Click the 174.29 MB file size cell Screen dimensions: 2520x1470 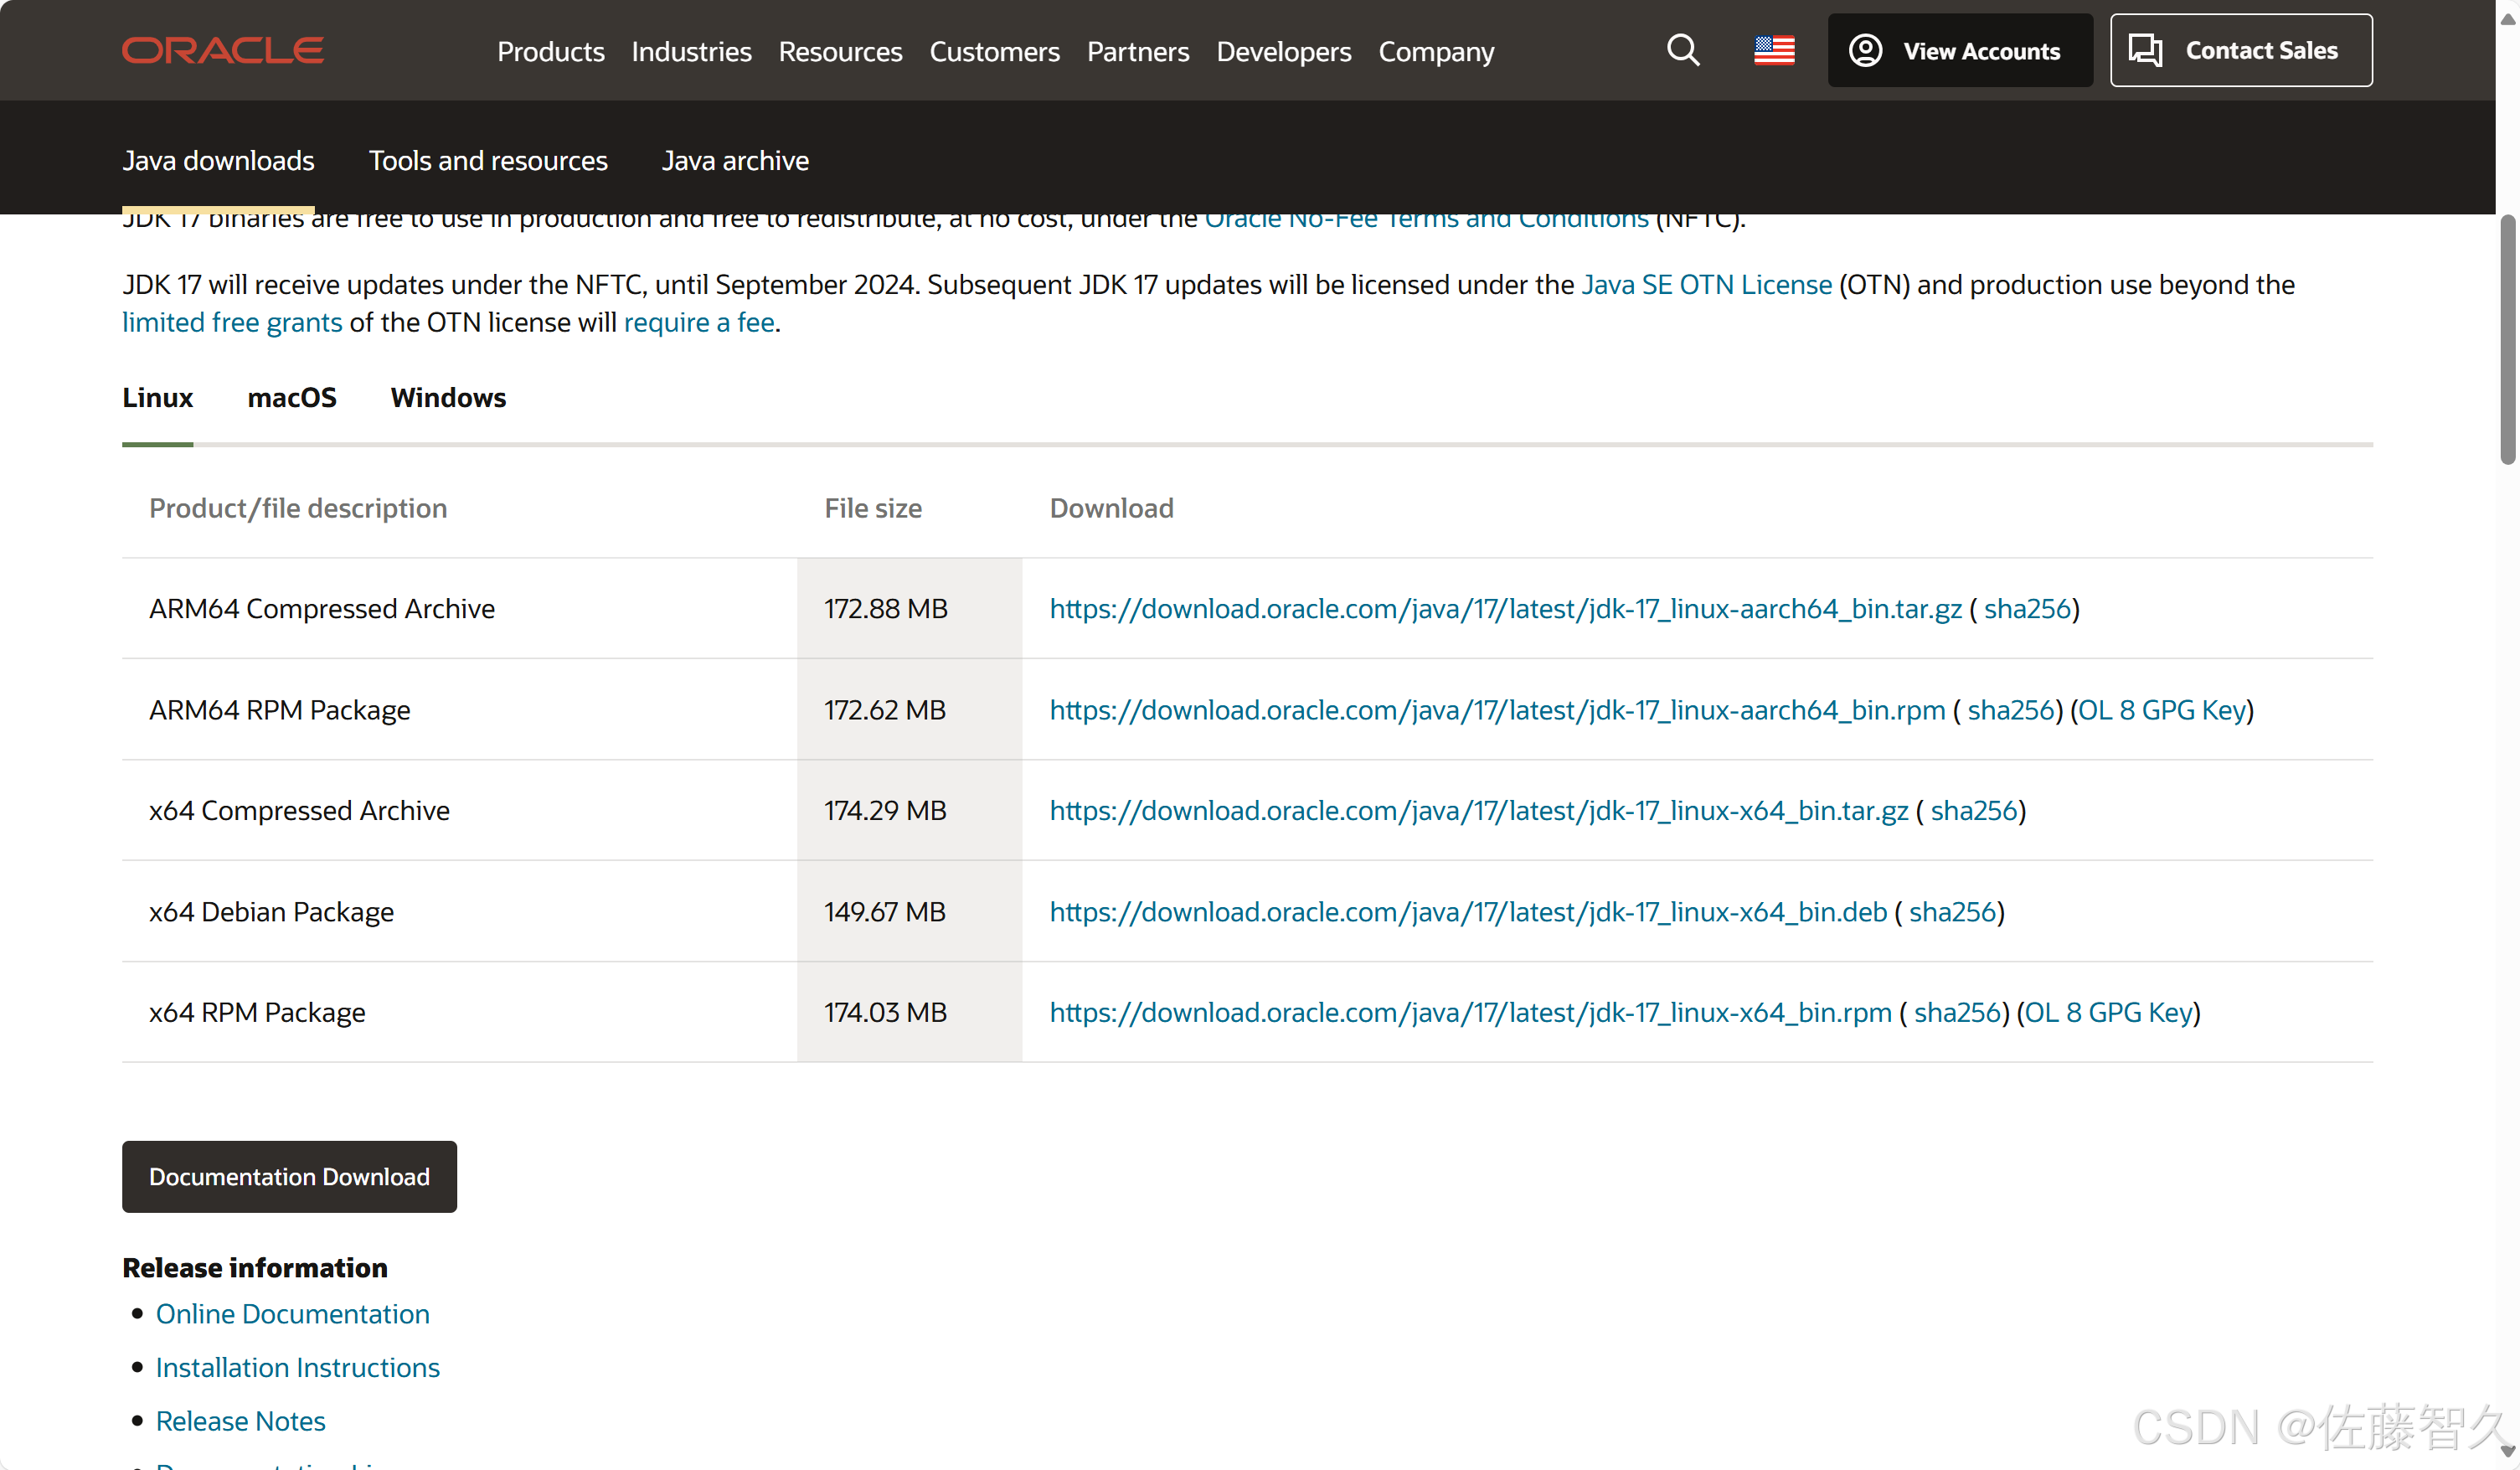pyautogui.click(x=909, y=810)
